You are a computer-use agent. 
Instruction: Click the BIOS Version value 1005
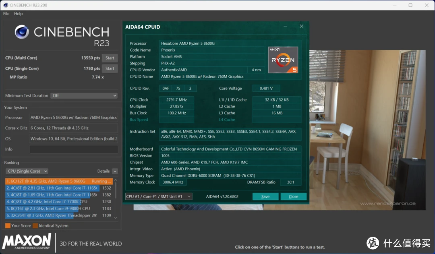(230, 155)
